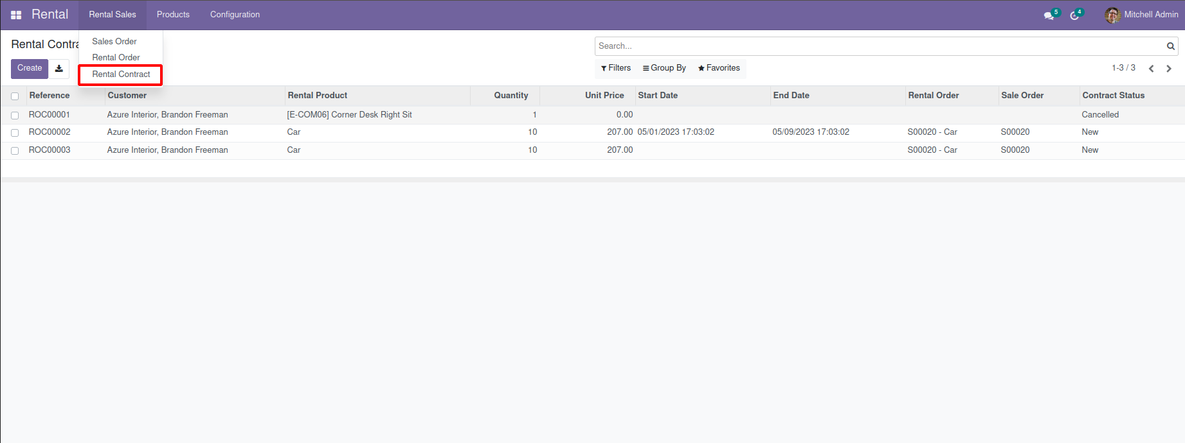Image resolution: width=1185 pixels, height=443 pixels.
Task: Click end date 05/09/2023 17:03:02
Action: tap(811, 132)
